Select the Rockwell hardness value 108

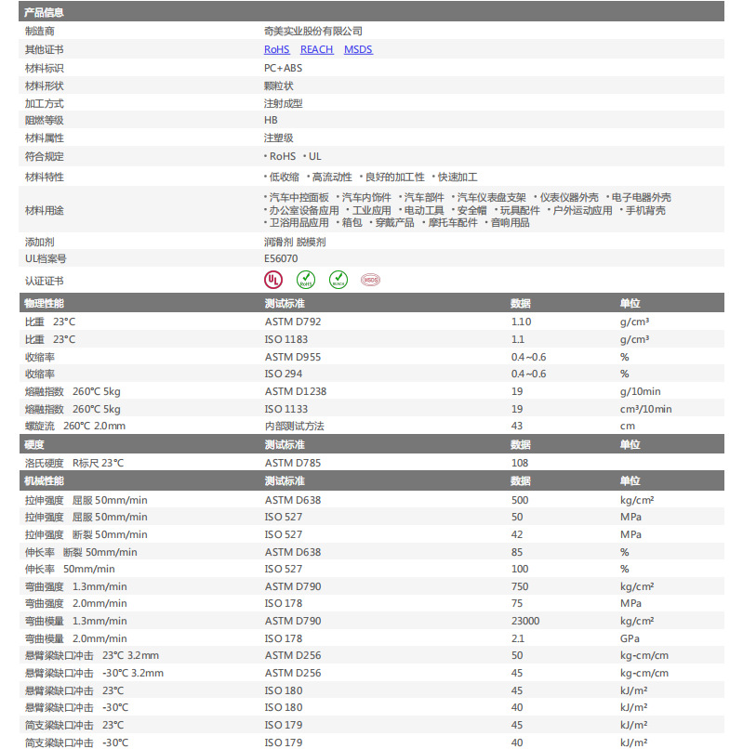[x=520, y=464]
